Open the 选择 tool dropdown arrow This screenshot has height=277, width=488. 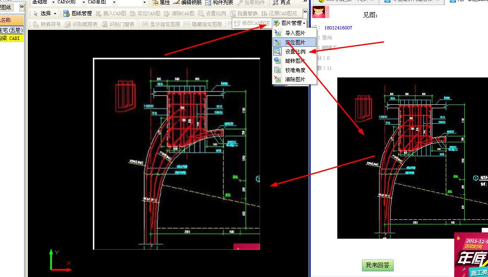55,13
